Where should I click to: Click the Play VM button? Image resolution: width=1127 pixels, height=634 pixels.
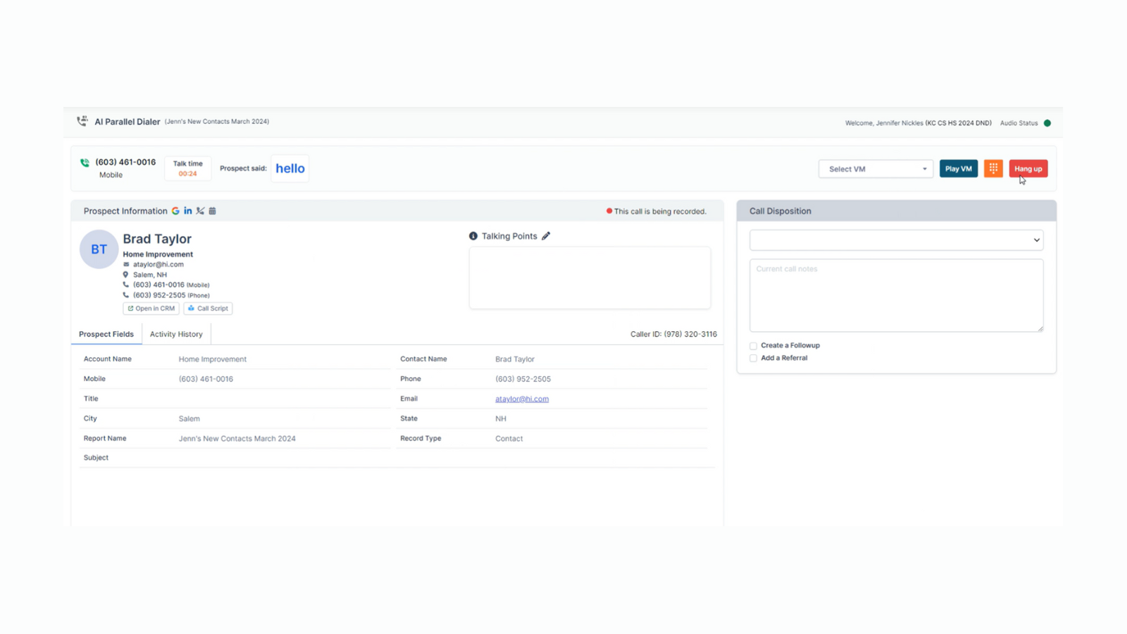(x=958, y=168)
